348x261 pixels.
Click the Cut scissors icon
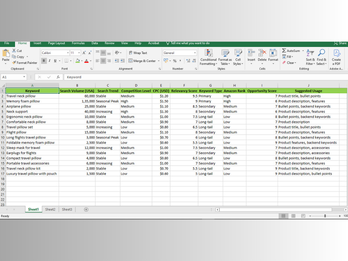pyautogui.click(x=14, y=51)
